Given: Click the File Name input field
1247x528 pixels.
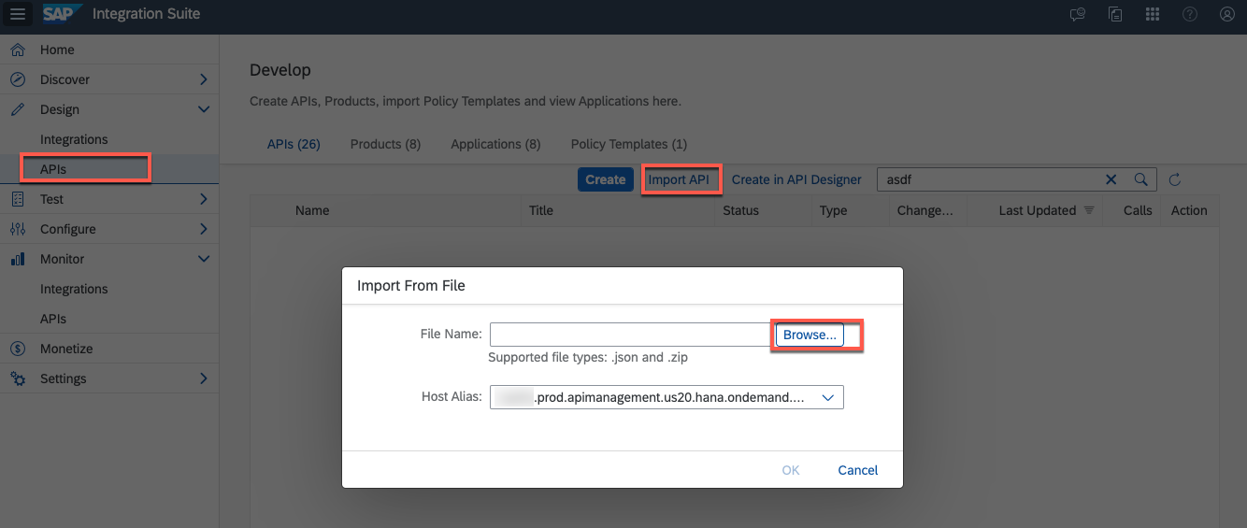Looking at the screenshot, I should [x=632, y=335].
